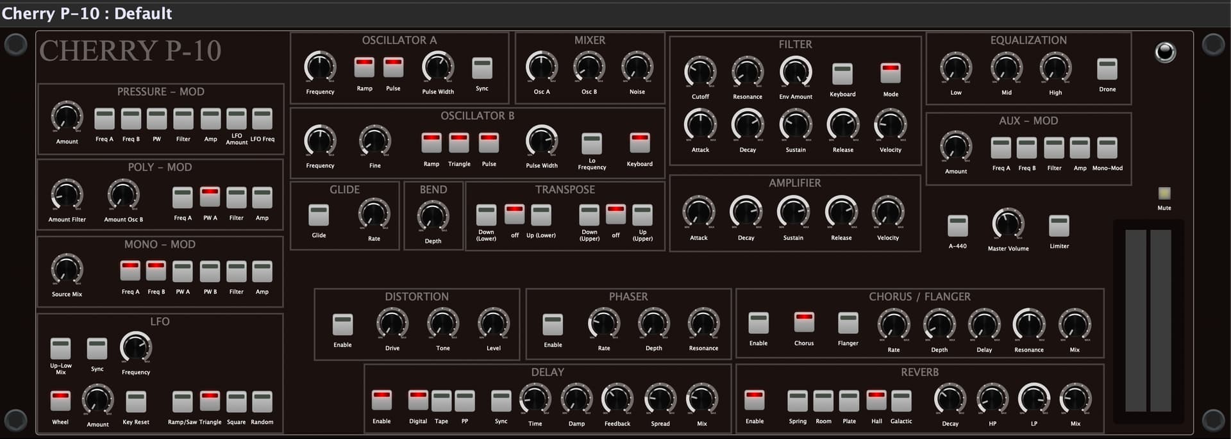1231x439 pixels.
Task: Enable the Chorus/Flanger section
Action: 758,323
